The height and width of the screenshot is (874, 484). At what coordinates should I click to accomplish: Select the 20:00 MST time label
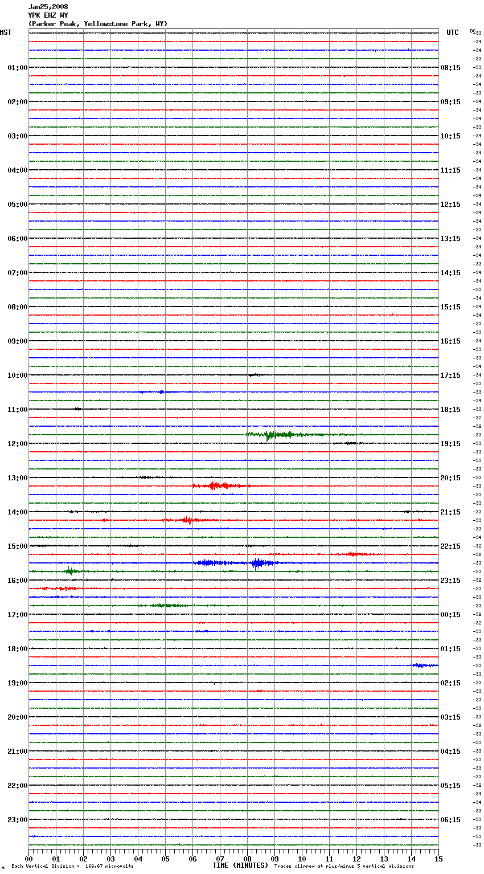(17, 717)
